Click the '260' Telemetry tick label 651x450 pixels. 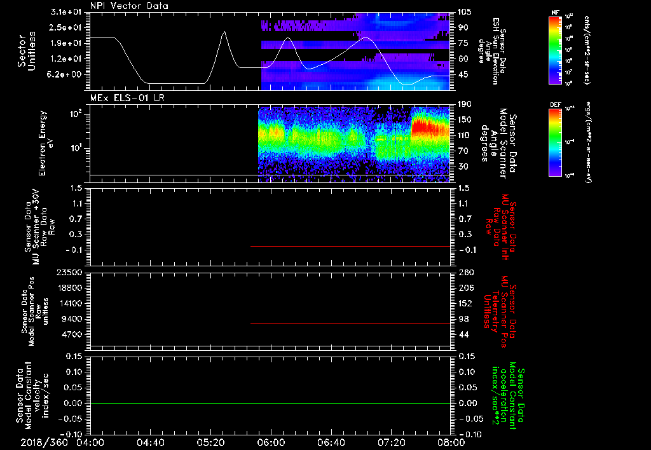(466, 273)
